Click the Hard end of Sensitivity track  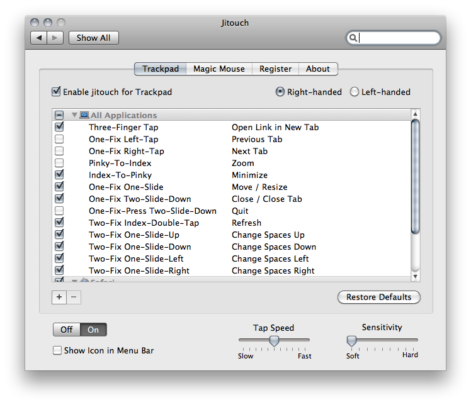(x=414, y=340)
